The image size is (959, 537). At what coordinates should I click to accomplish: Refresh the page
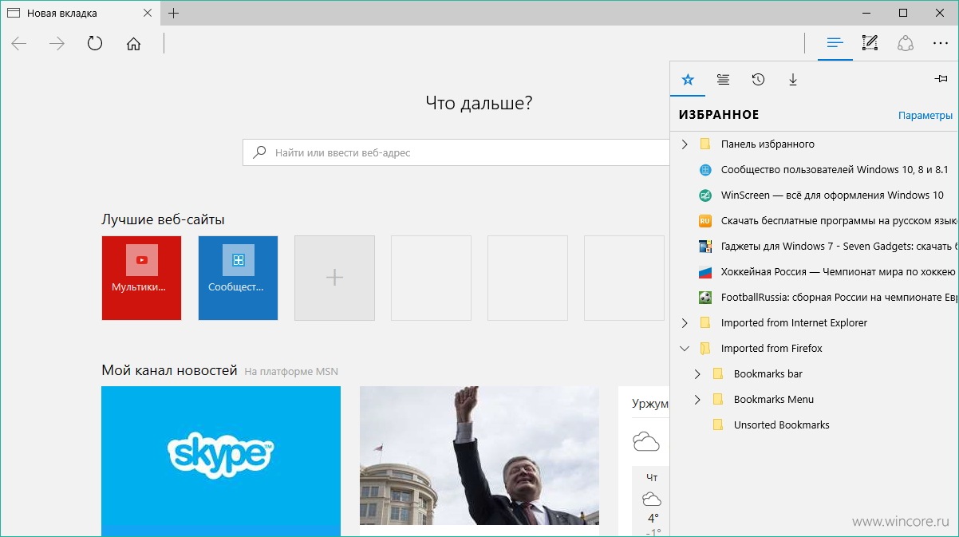pyautogui.click(x=95, y=44)
